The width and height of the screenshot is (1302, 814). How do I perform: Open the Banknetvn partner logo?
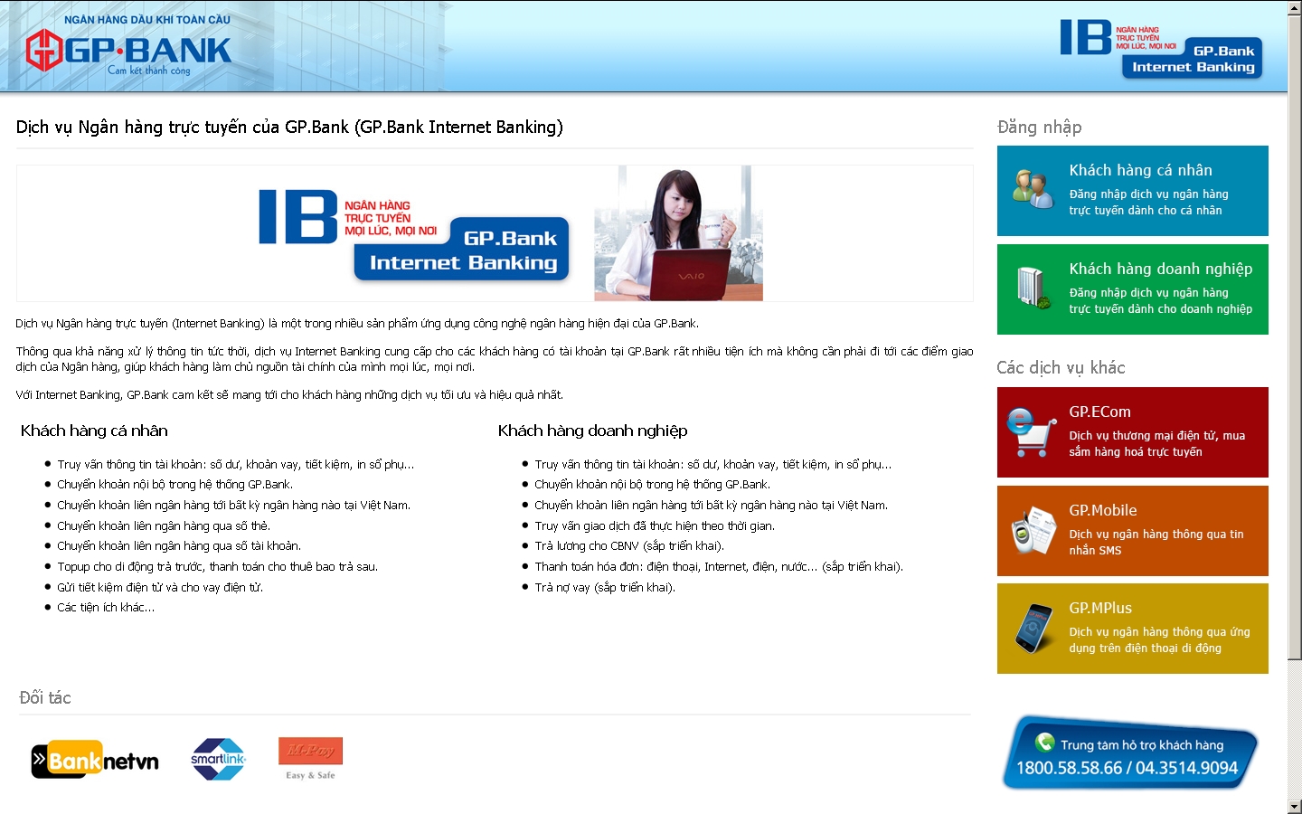pyautogui.click(x=95, y=761)
